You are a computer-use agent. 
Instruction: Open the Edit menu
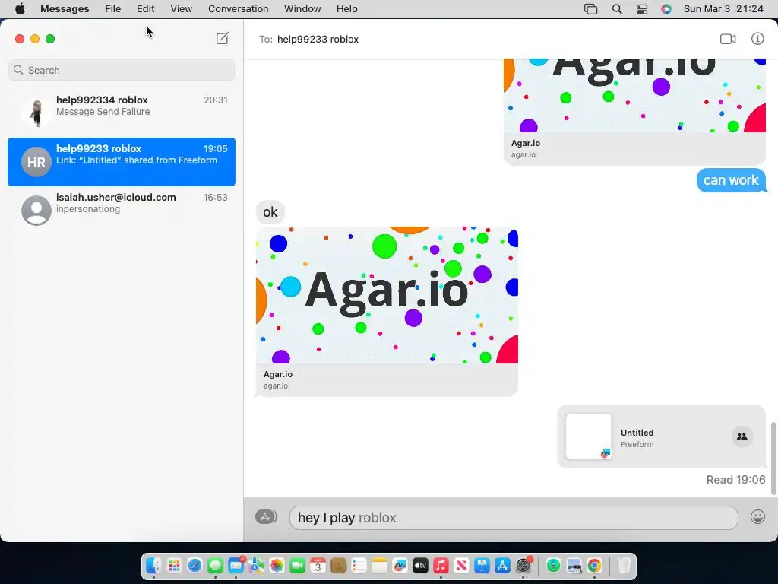pos(145,9)
